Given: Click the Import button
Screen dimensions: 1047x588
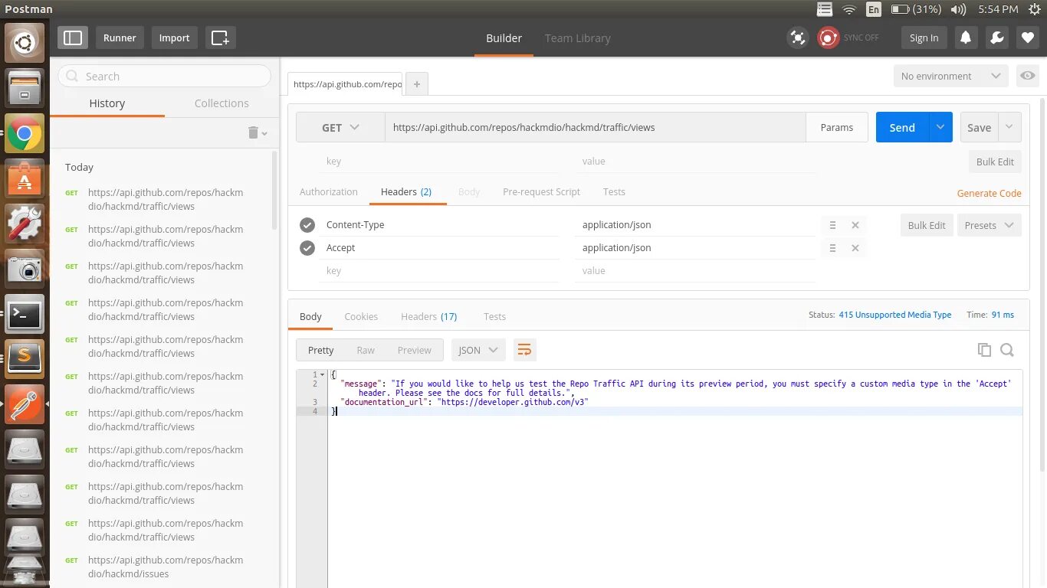Looking at the screenshot, I should [x=174, y=38].
